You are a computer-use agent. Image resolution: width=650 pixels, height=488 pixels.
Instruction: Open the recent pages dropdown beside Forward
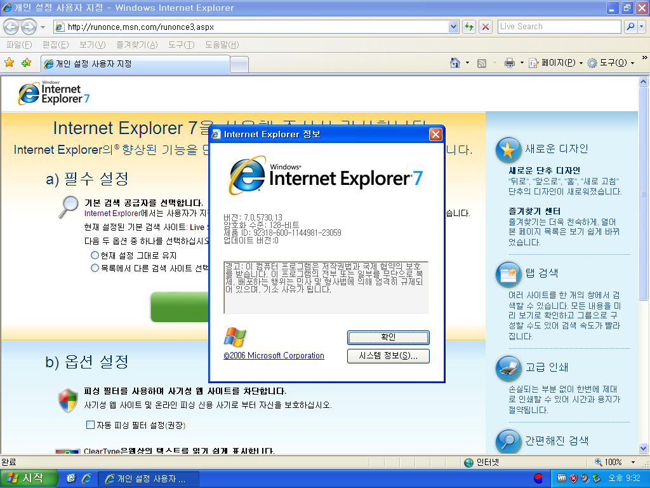pyautogui.click(x=43, y=27)
